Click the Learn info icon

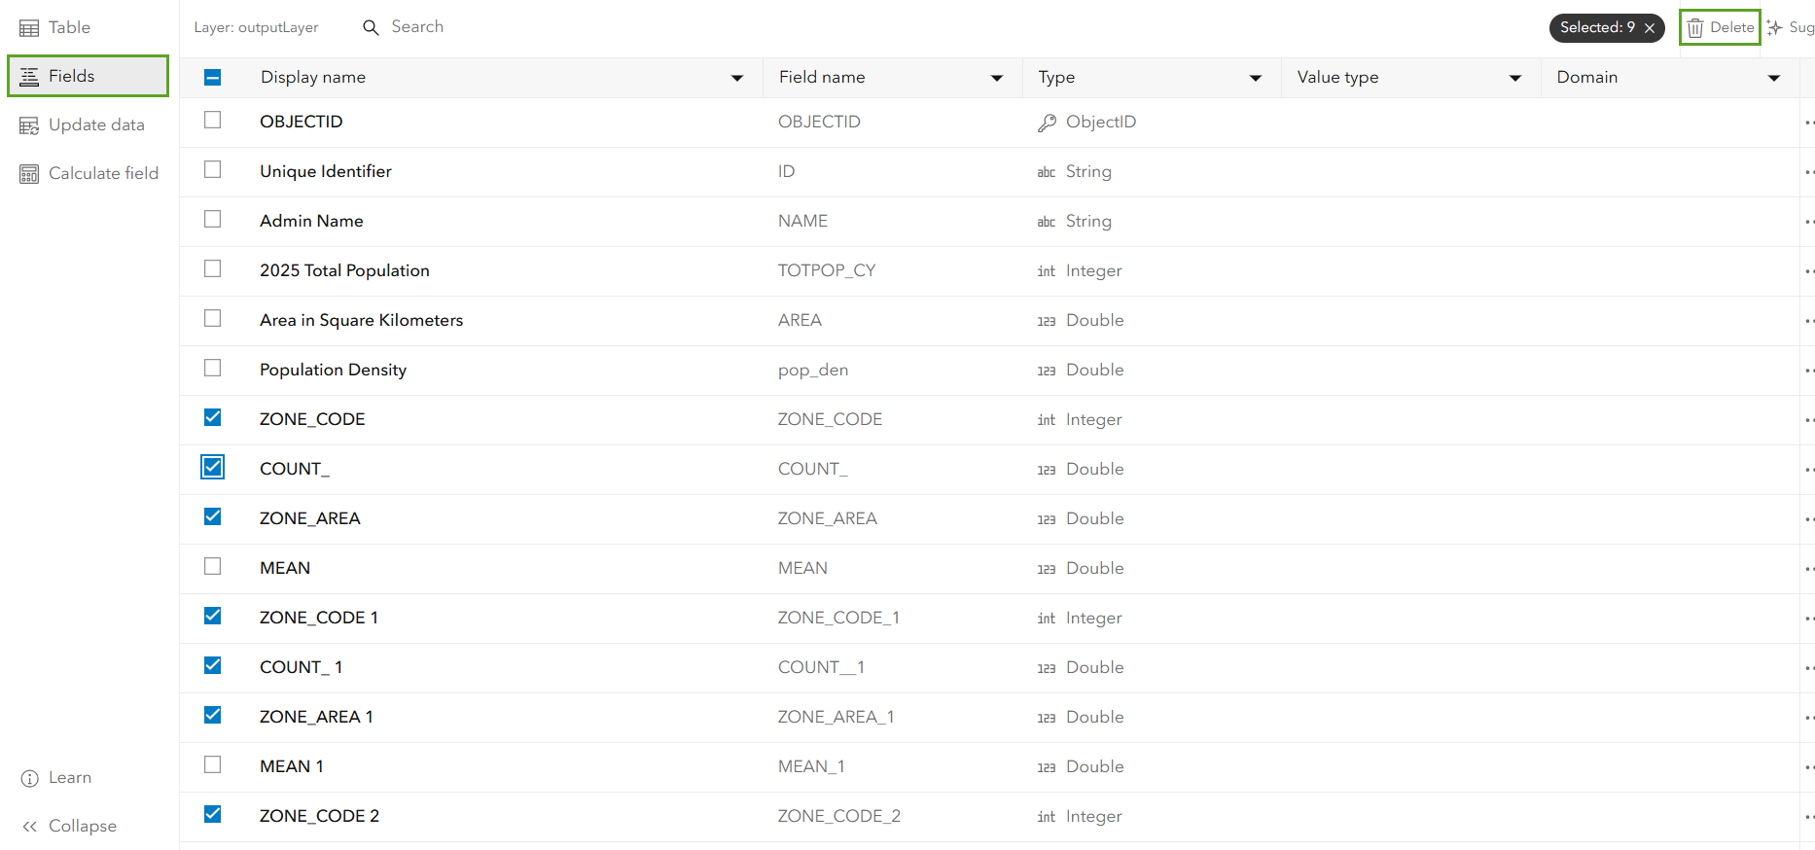click(x=29, y=778)
